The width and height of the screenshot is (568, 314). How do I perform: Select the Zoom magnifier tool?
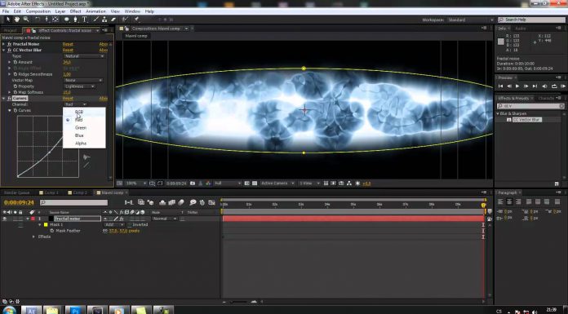tap(26, 20)
